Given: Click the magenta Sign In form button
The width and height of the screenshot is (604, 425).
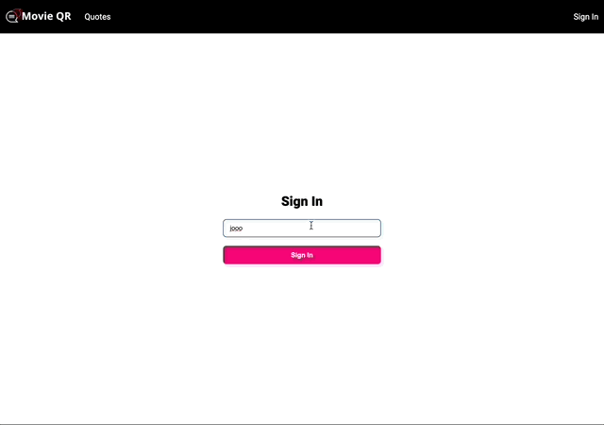Looking at the screenshot, I should click(302, 255).
